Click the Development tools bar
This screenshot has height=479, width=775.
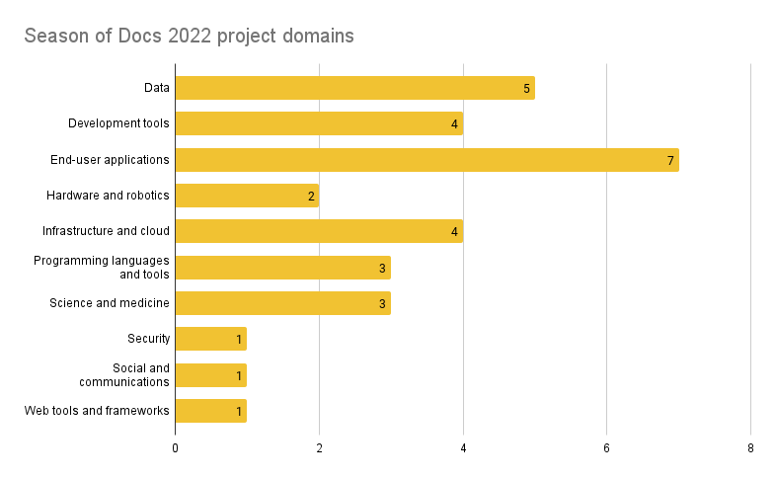coord(318,123)
